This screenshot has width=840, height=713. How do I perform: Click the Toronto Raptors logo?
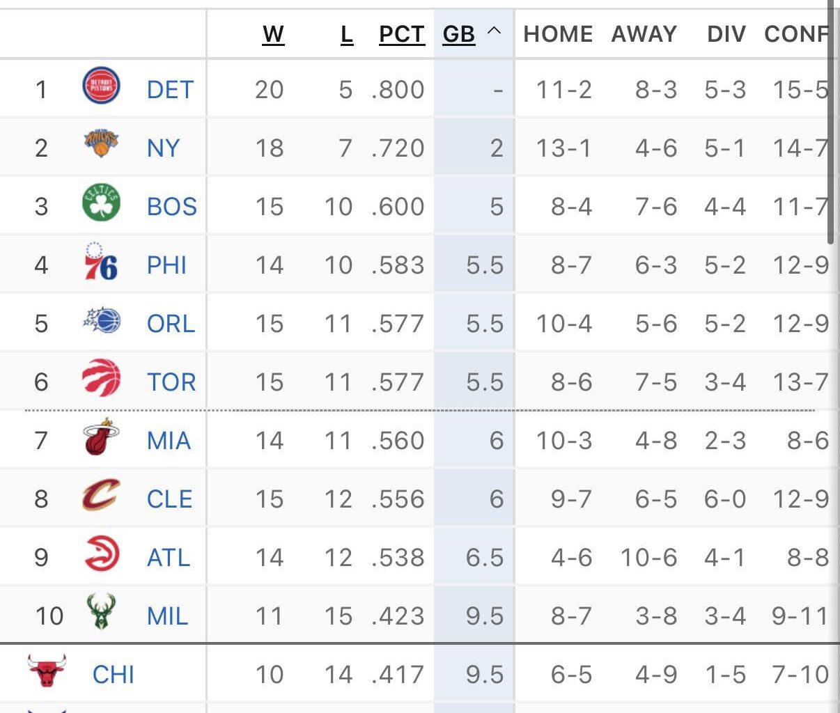click(x=101, y=379)
